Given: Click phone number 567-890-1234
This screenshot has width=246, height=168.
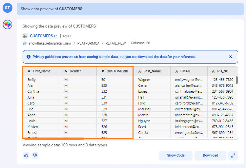Looking at the screenshot, I should tap(222, 133).
